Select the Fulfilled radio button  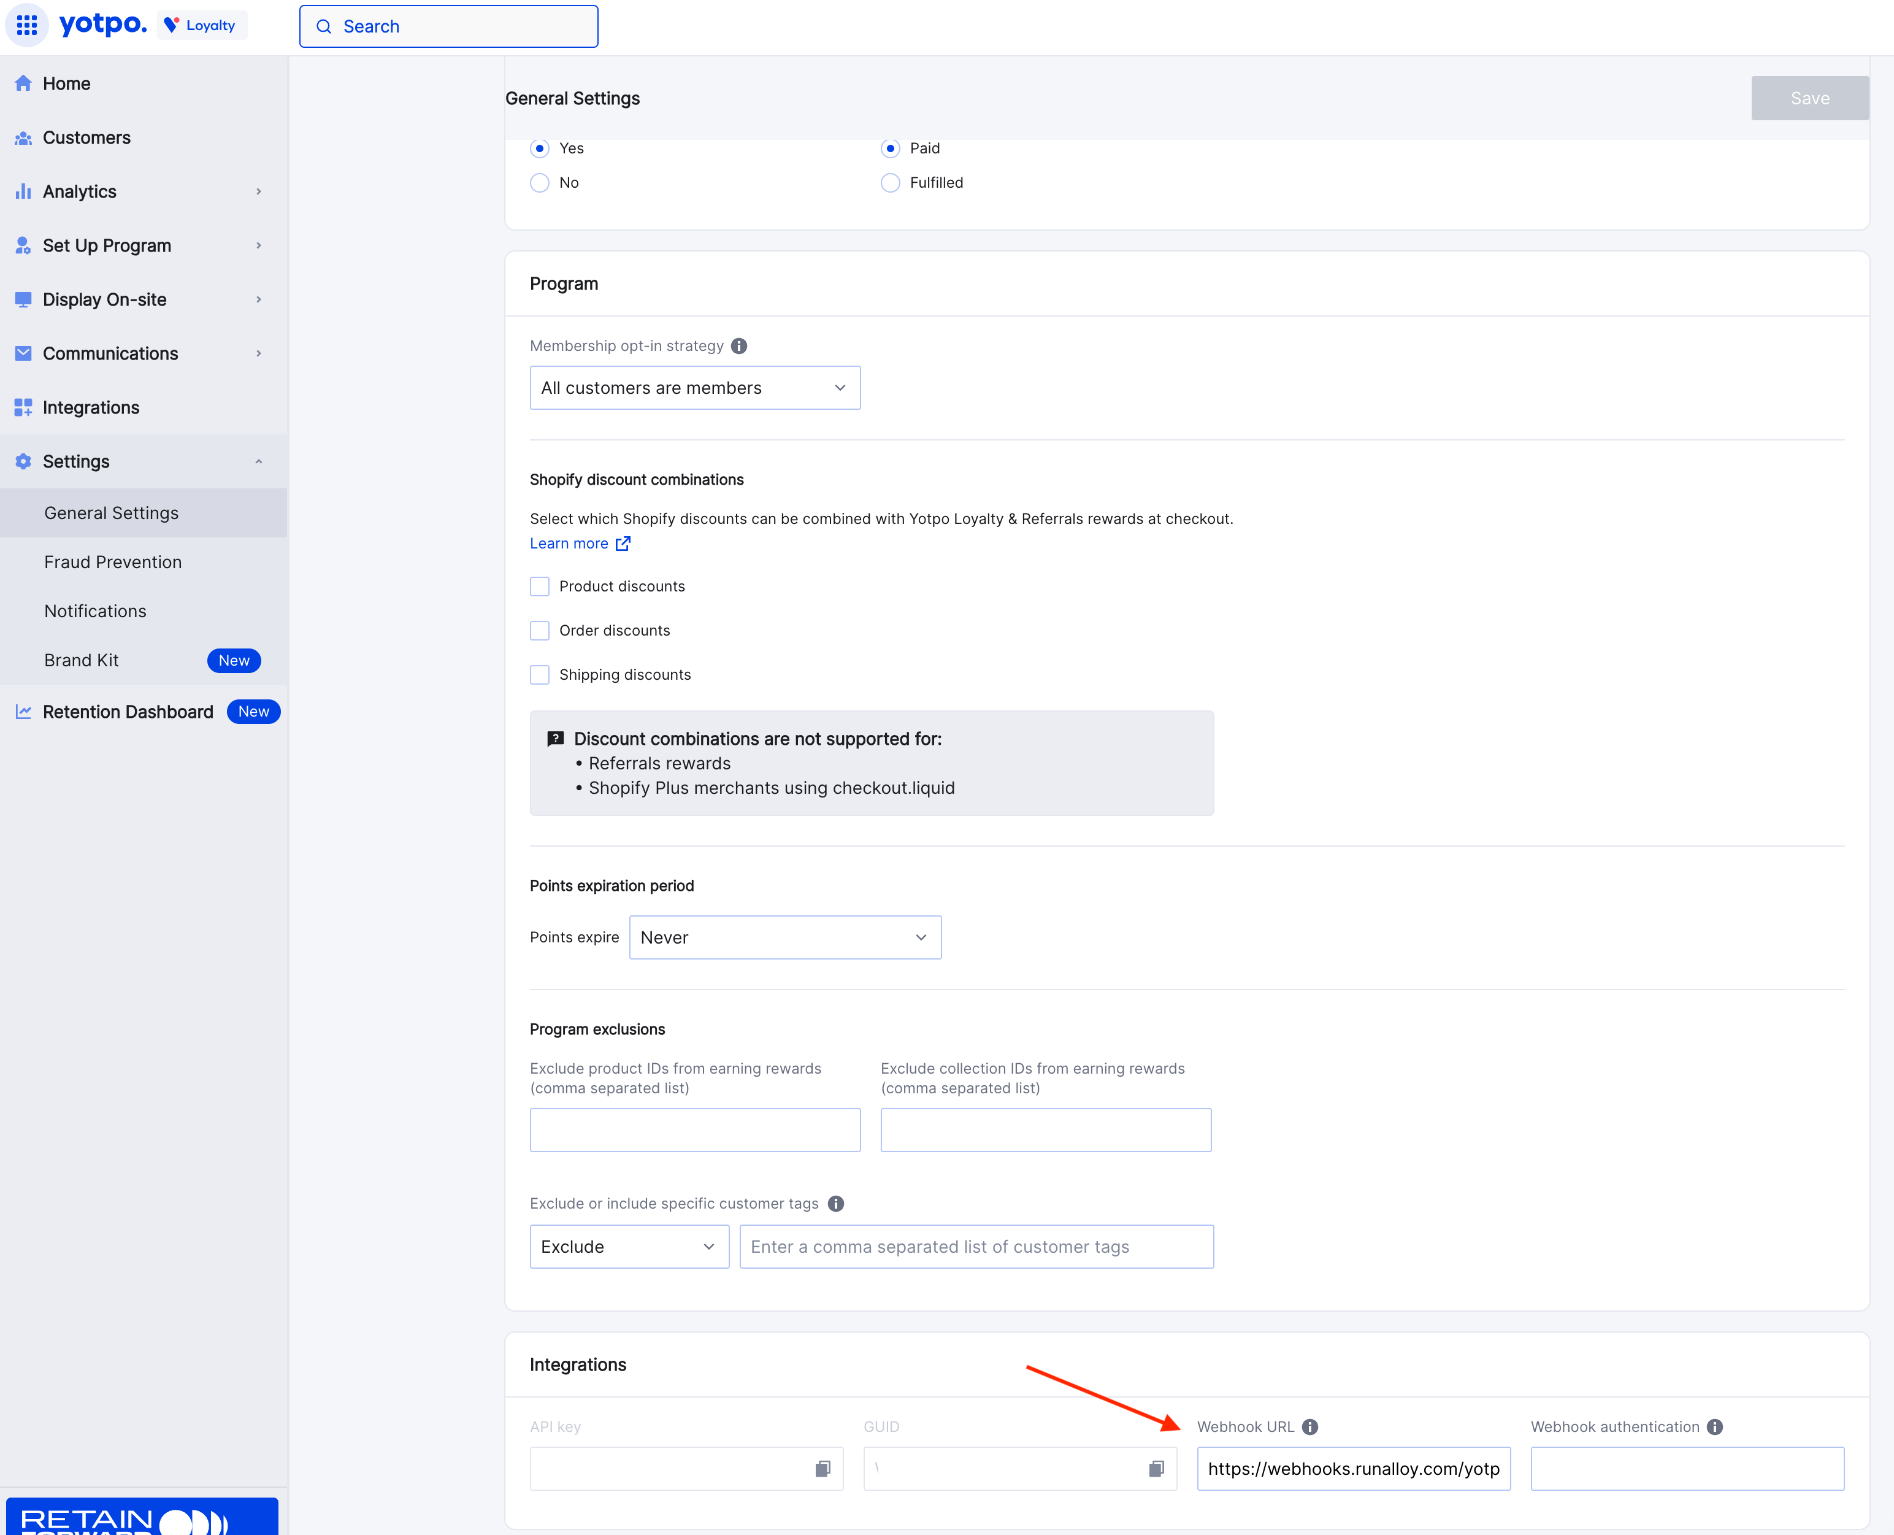click(890, 182)
